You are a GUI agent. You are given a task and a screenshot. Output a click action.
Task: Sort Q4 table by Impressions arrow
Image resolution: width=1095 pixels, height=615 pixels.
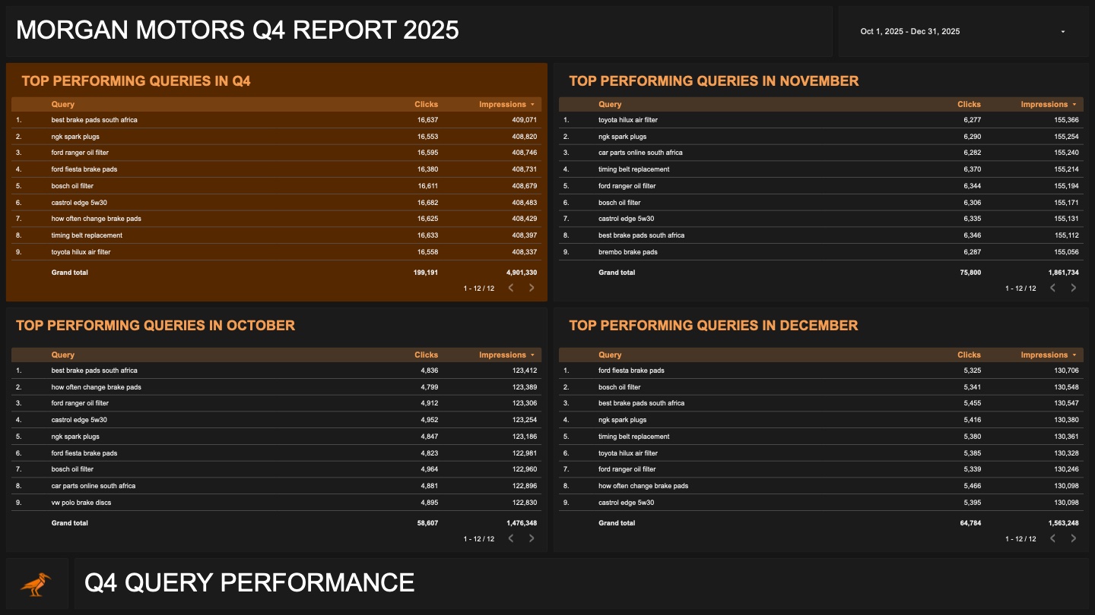(532, 105)
